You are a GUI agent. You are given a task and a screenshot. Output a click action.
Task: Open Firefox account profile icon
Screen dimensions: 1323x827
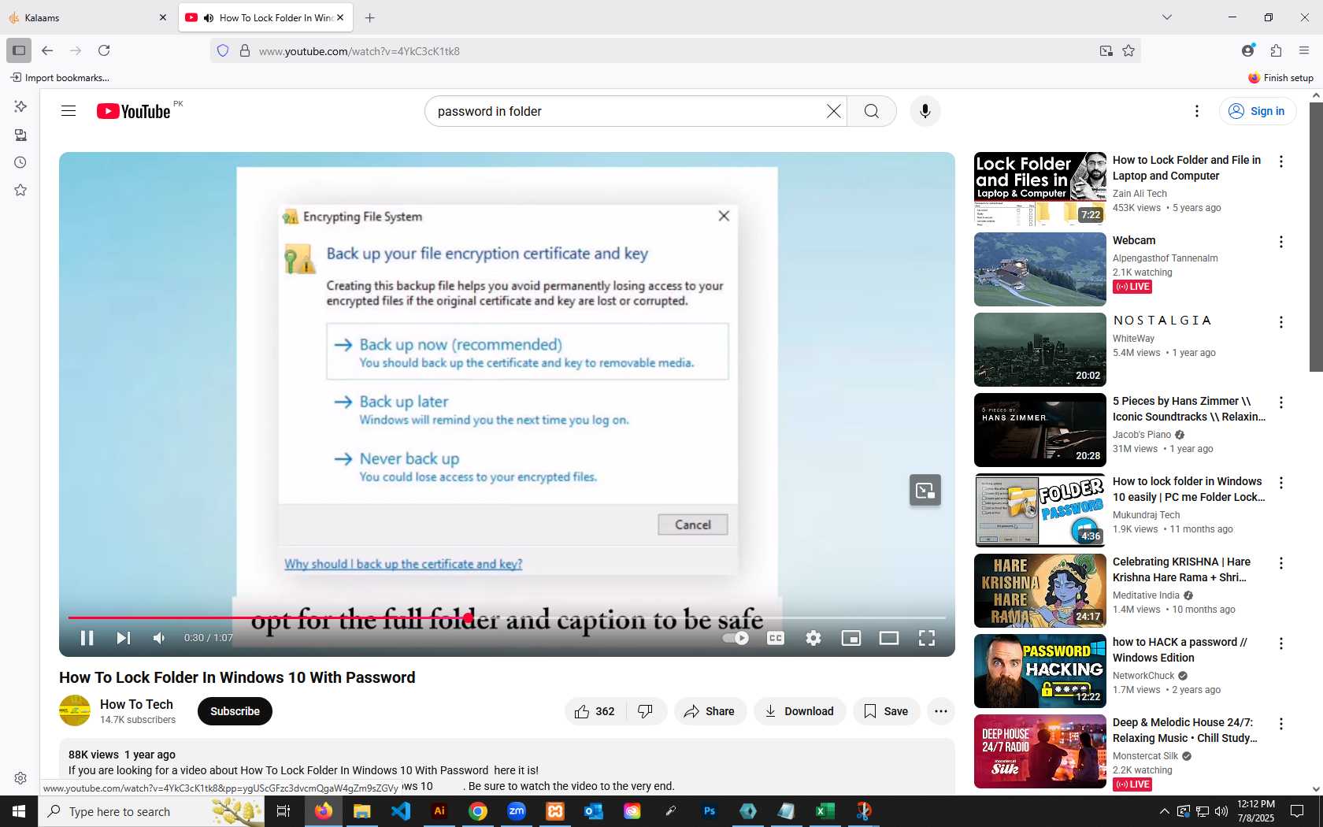point(1247,50)
